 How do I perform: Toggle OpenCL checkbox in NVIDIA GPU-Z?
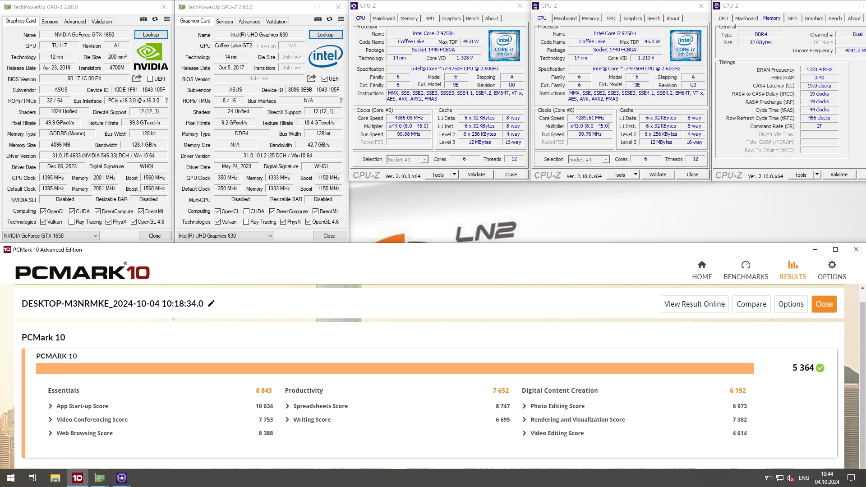pos(43,211)
